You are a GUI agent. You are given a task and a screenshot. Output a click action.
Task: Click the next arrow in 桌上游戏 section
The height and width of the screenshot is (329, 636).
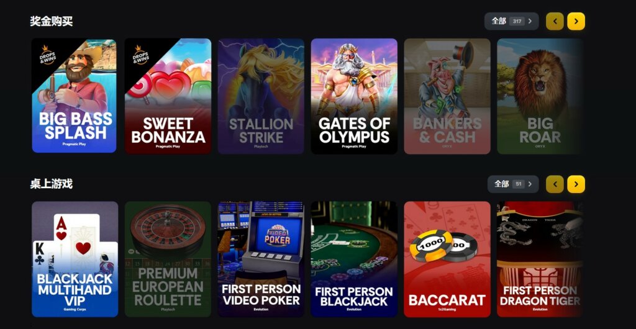tap(576, 184)
